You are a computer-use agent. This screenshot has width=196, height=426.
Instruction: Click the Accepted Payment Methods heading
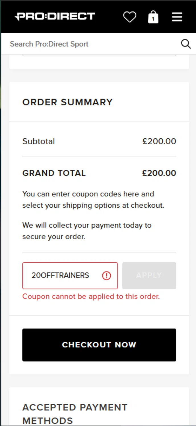[x=75, y=414]
